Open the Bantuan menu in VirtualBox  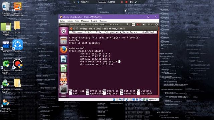click(103, 21)
